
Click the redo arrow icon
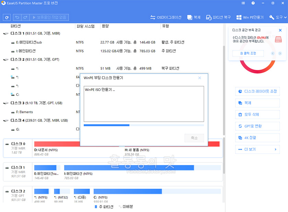pyautogui.click(x=25, y=17)
